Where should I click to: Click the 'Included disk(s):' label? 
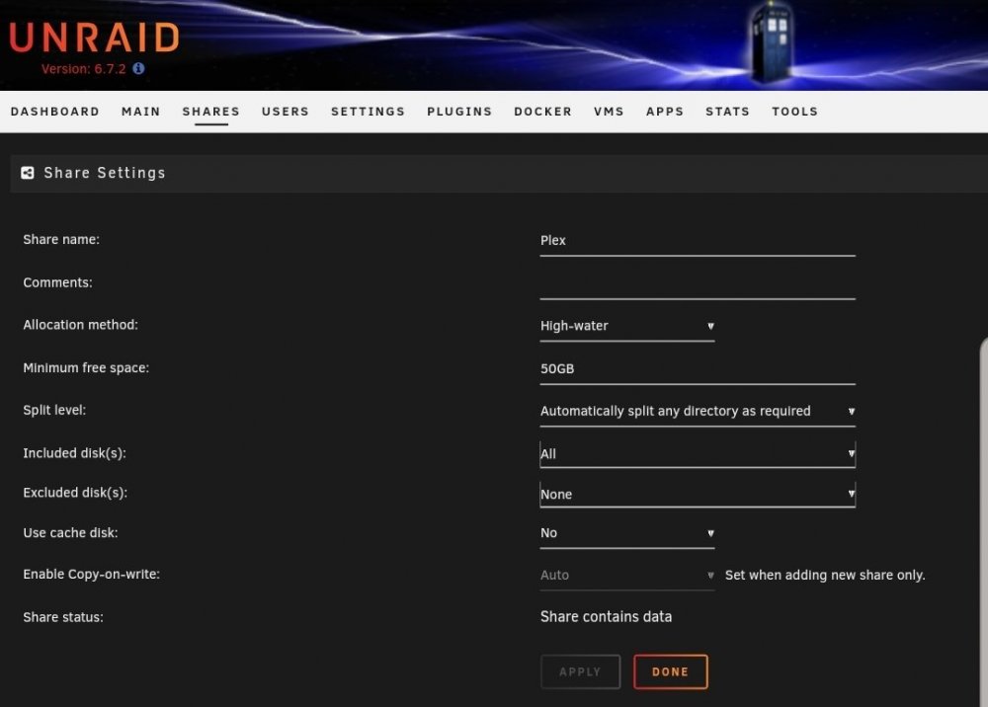[x=74, y=453]
